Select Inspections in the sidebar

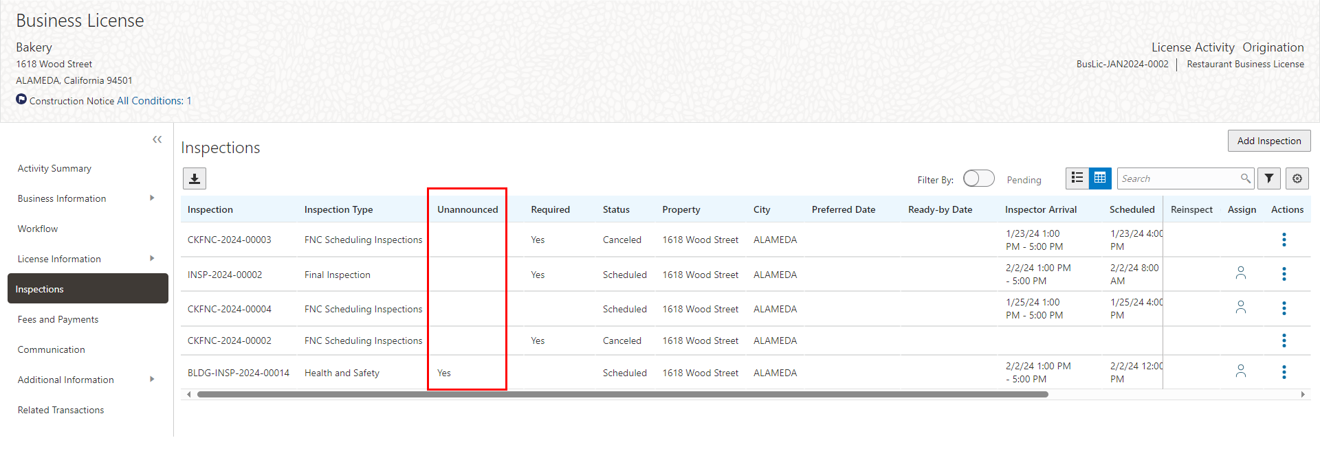pyautogui.click(x=88, y=288)
